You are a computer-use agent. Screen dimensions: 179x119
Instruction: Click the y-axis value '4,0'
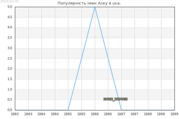(x=10, y=27)
